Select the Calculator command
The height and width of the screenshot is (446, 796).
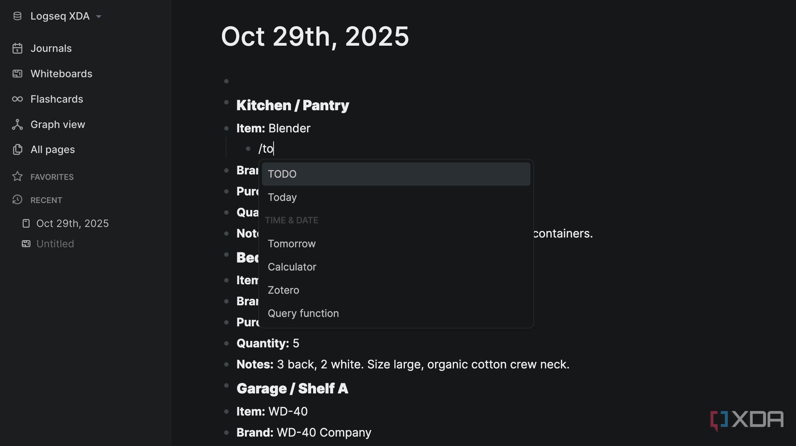(x=292, y=267)
